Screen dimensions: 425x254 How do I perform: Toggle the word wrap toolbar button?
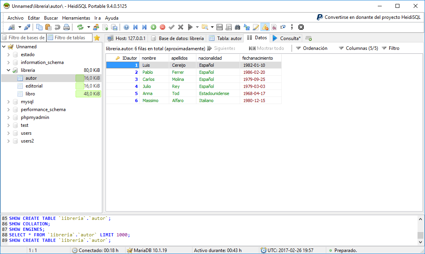tap(283, 27)
